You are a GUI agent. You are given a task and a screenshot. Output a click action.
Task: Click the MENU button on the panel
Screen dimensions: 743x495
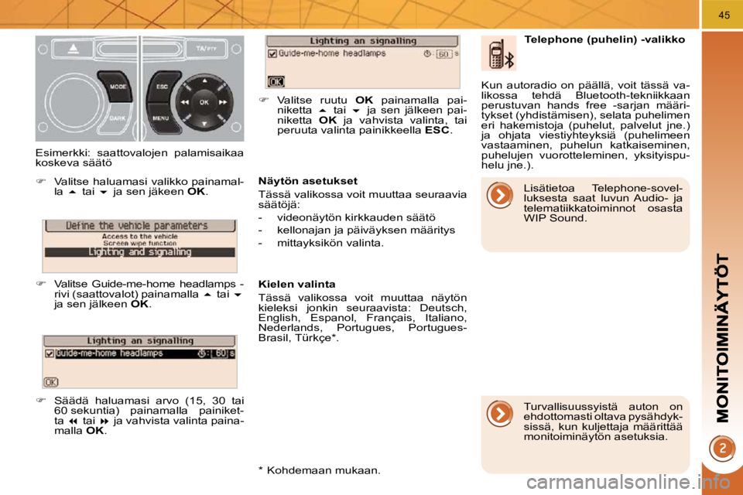tap(161, 118)
